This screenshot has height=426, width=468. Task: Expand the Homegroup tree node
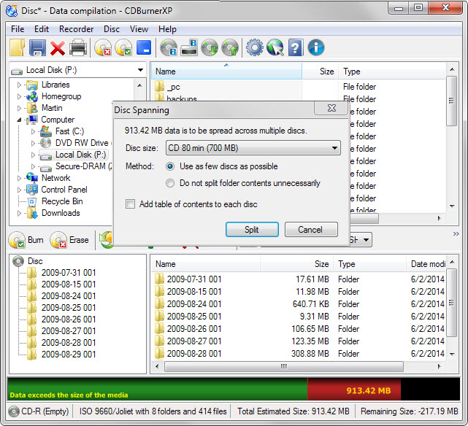click(x=20, y=96)
